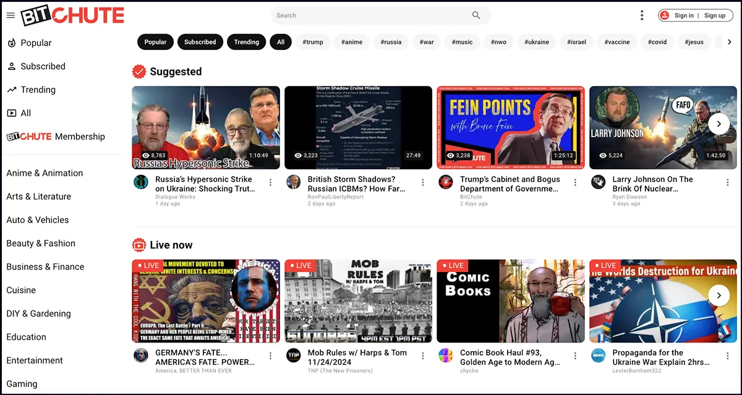Viewport: 742px width, 395px height.
Task: Open TNP channel avatar icon
Action: [294, 355]
